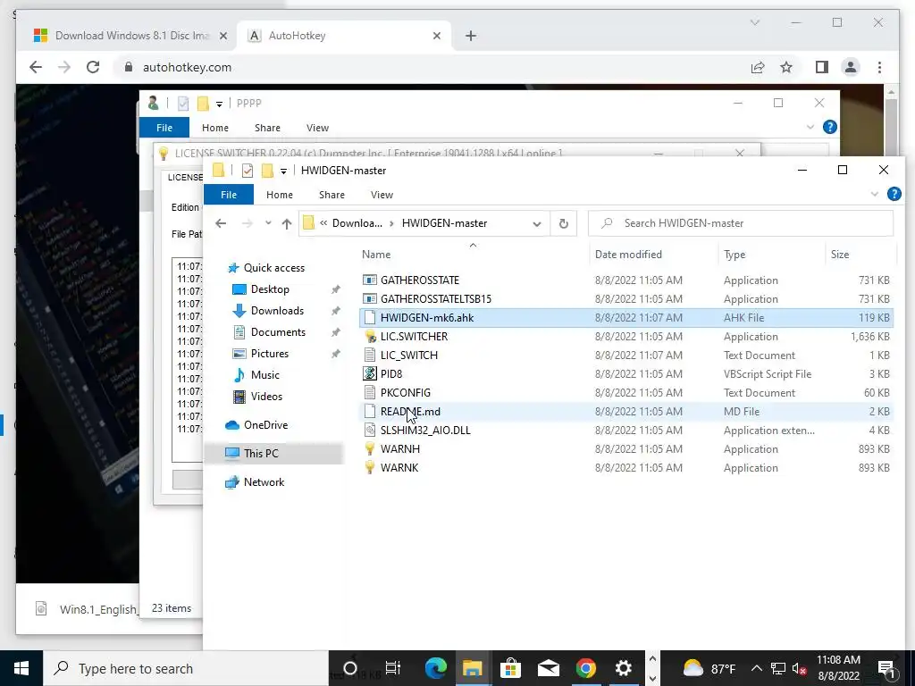
Task: Open Help icon in HWIDGEN-master window
Action: click(x=894, y=194)
